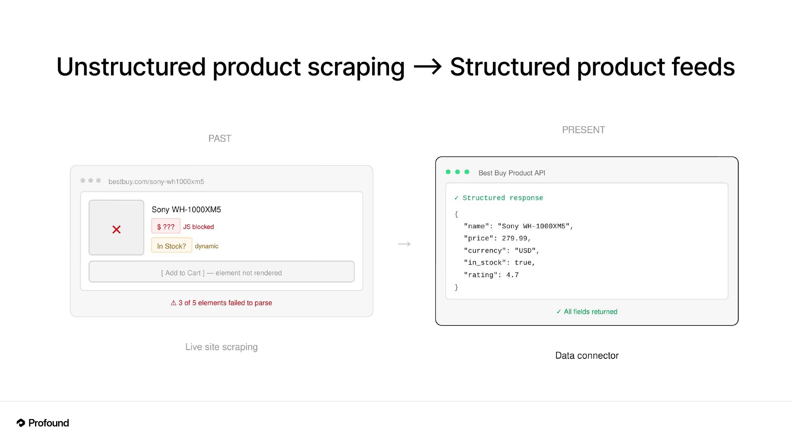Click the checkmark next to All fields returned
The width and height of the screenshot is (792, 445).
click(559, 312)
